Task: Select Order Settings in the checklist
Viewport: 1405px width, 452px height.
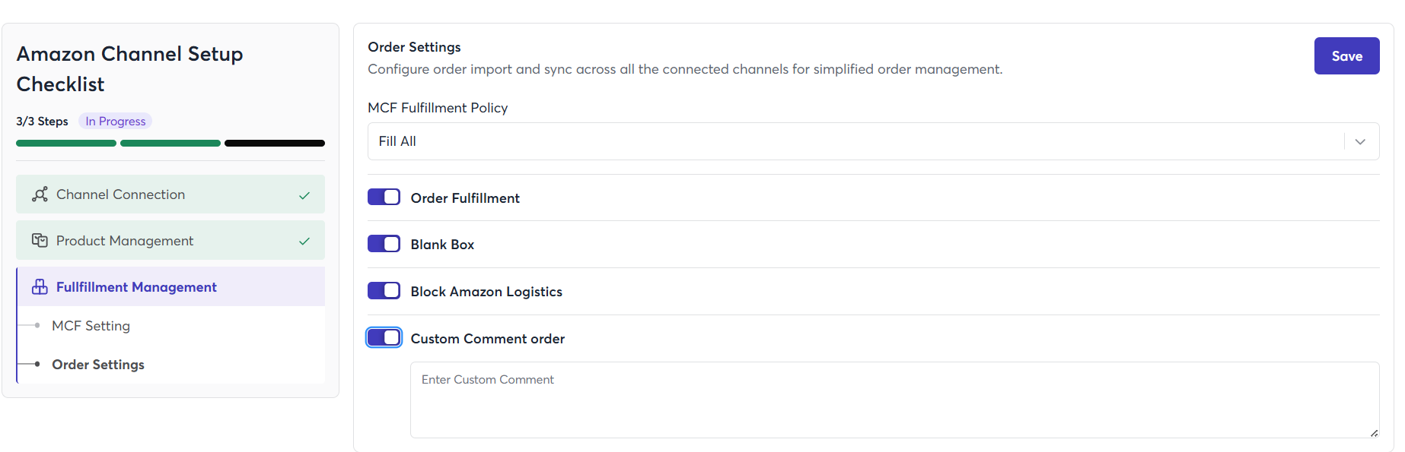Action: 98,365
